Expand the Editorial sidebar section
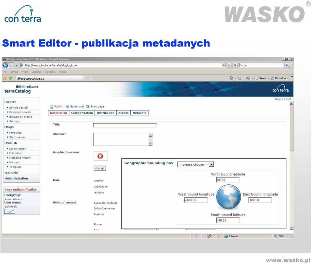312x264 pixels. (12, 173)
